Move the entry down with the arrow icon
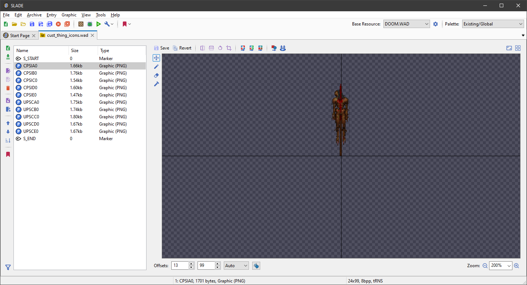Viewport: 527px width, 285px height. 8,132
